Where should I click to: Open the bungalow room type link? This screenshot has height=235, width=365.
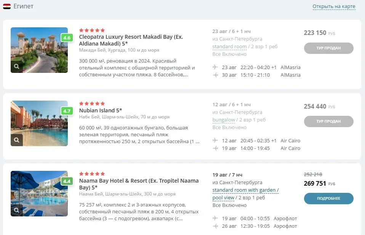tap(224, 120)
